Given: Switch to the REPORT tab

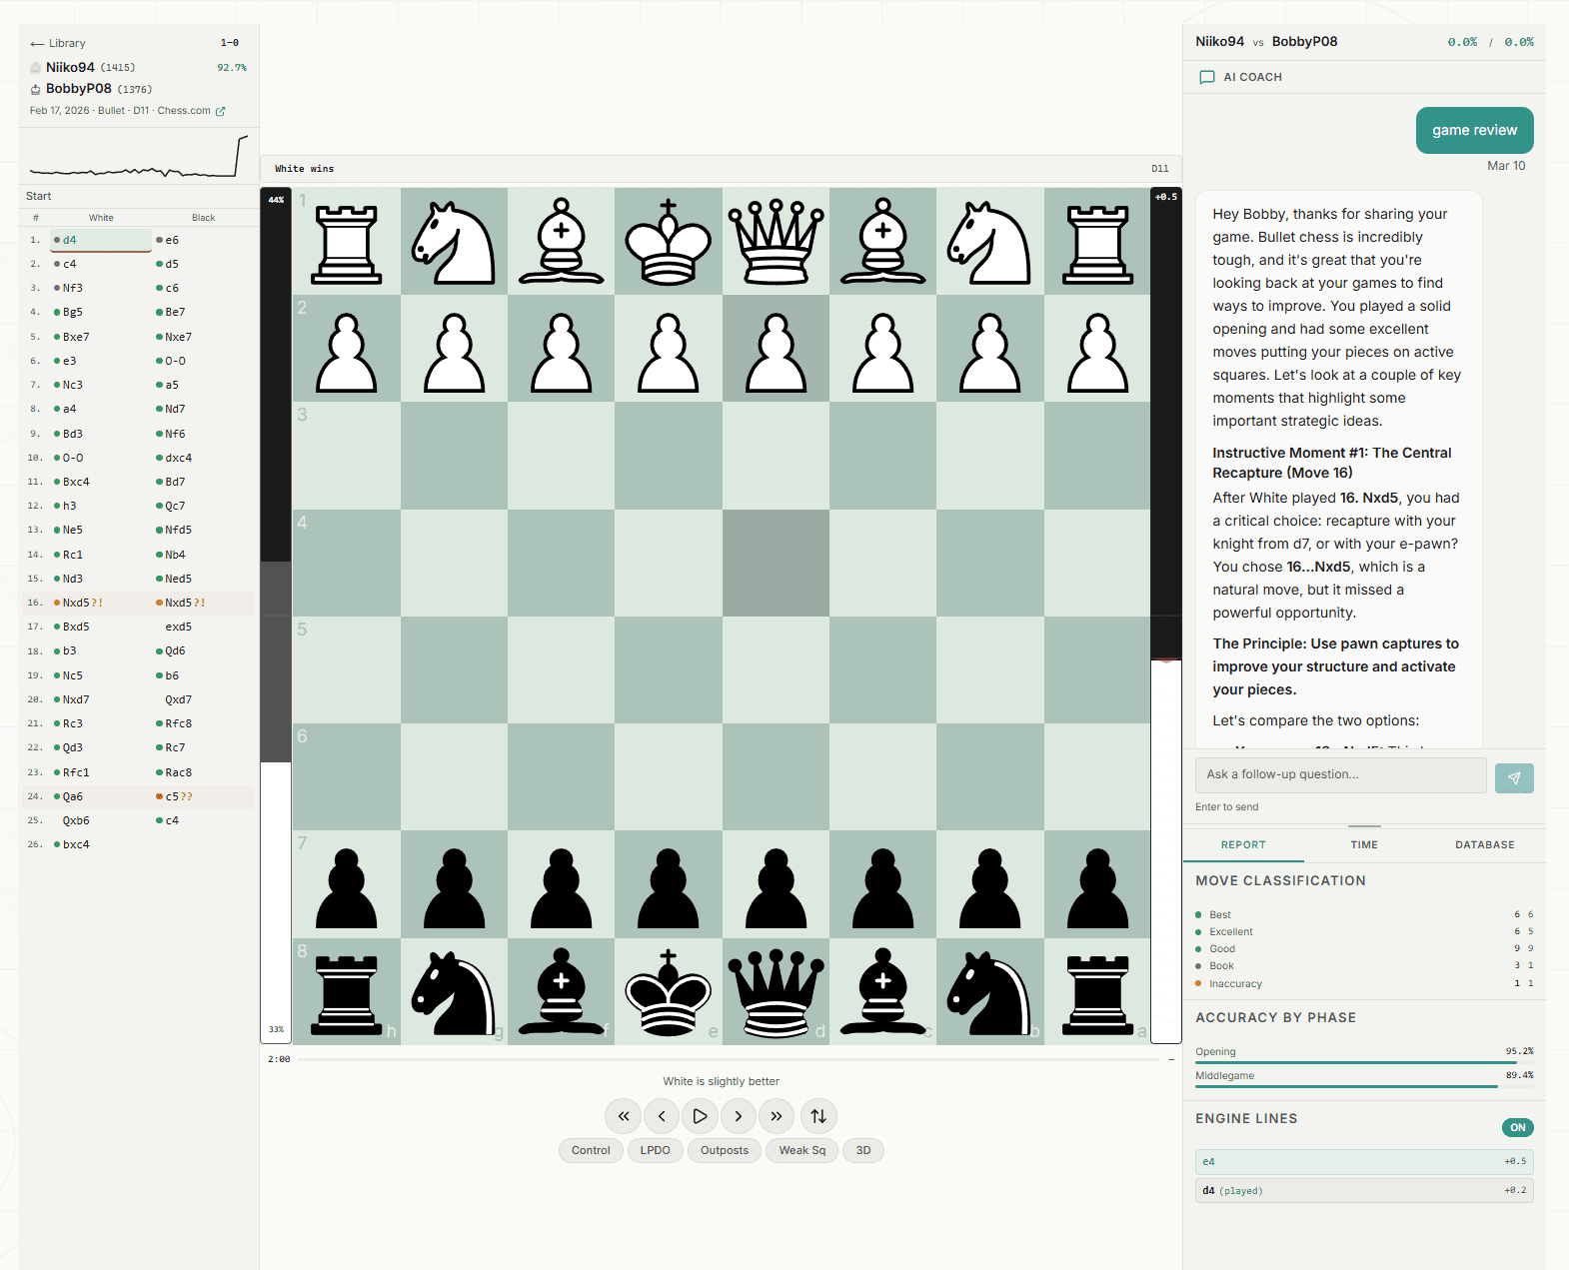Looking at the screenshot, I should (1243, 845).
